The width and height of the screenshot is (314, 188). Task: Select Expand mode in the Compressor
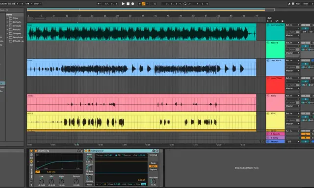[153, 169]
